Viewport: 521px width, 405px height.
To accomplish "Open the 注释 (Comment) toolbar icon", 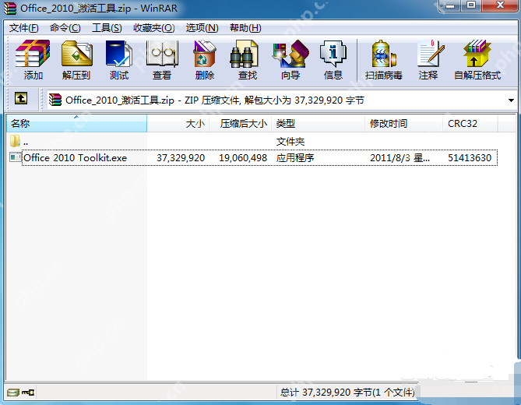I will point(428,61).
